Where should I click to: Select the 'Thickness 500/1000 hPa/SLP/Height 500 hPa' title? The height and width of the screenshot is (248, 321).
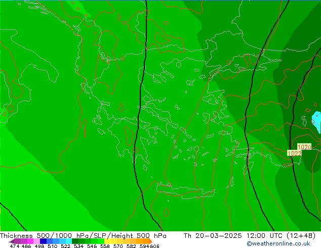point(83,236)
